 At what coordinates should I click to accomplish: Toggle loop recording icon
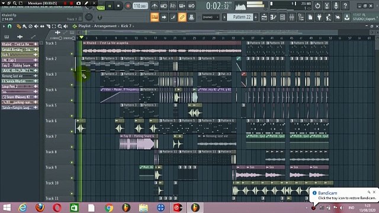pyautogui.click(x=191, y=6)
